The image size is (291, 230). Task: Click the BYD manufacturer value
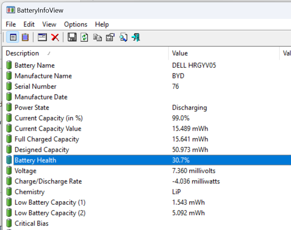click(178, 76)
